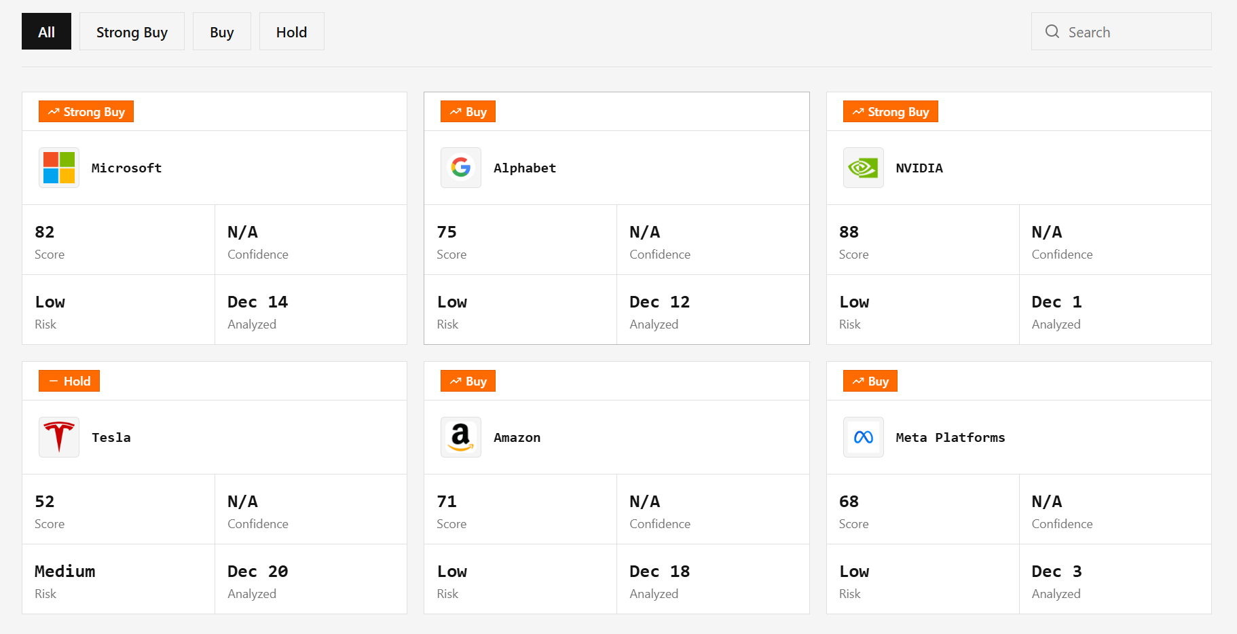The width and height of the screenshot is (1237, 634).
Task: Select the Buy filter tab
Action: pos(222,31)
